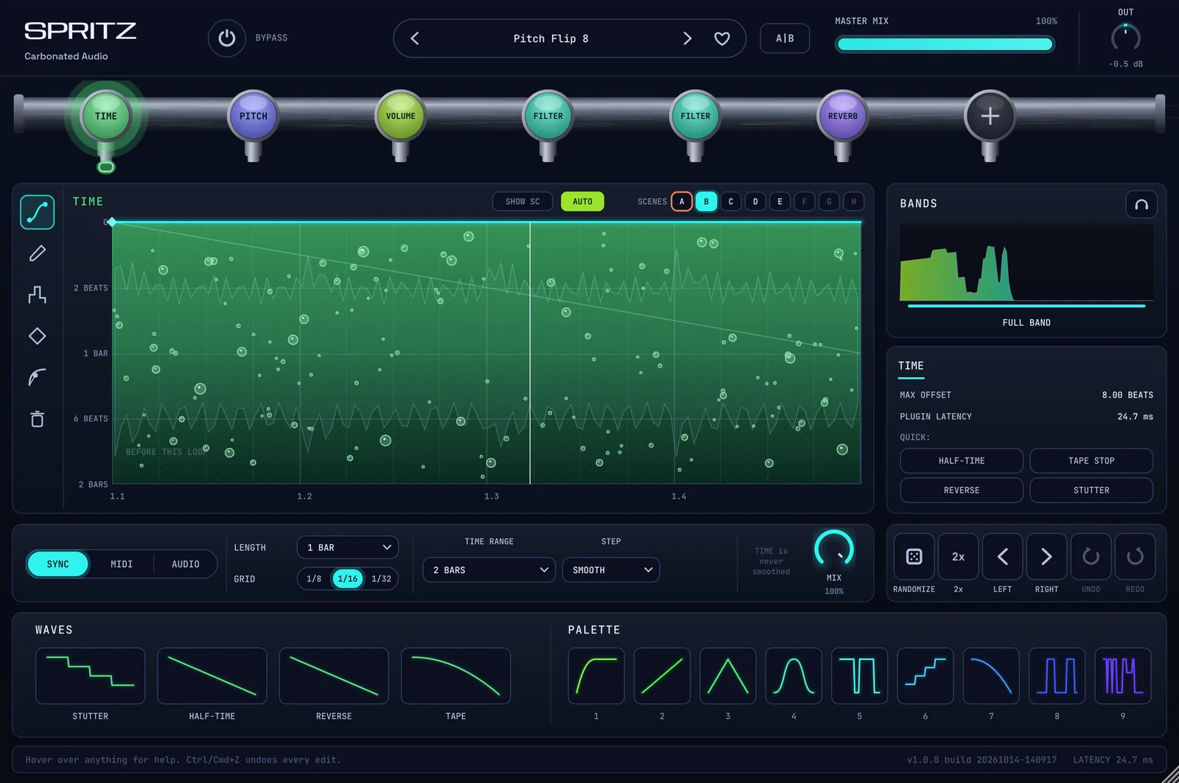Image resolution: width=1179 pixels, height=783 pixels.
Task: Click the Undo icon
Action: pyautogui.click(x=1091, y=557)
